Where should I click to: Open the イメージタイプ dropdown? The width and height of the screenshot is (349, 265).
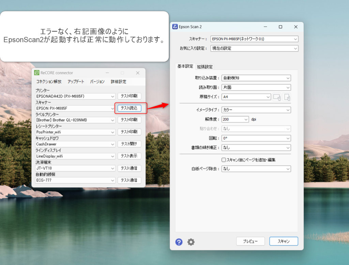point(256,110)
